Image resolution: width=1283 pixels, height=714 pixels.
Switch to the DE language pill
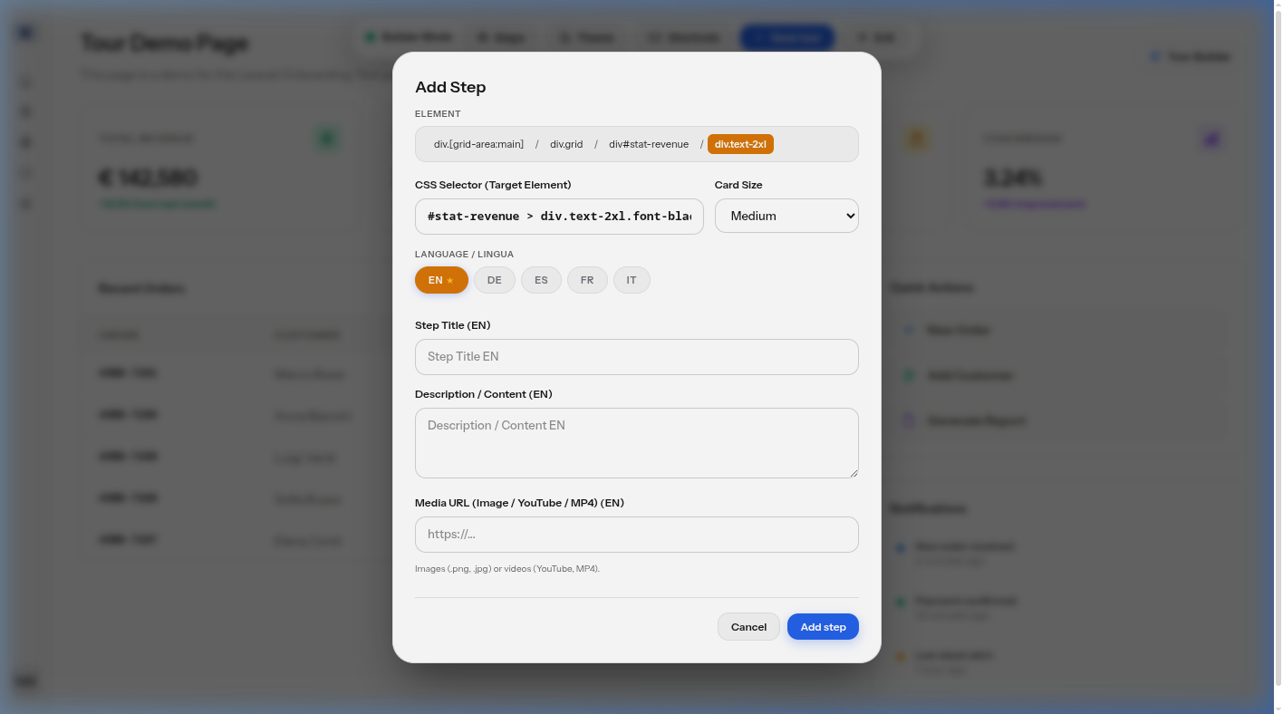tap(495, 280)
